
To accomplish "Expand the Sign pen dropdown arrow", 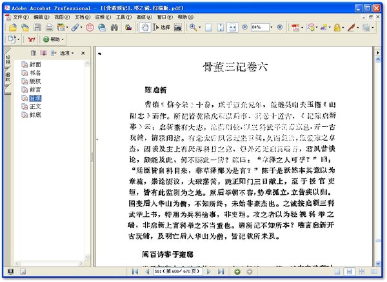I will pos(357,27).
